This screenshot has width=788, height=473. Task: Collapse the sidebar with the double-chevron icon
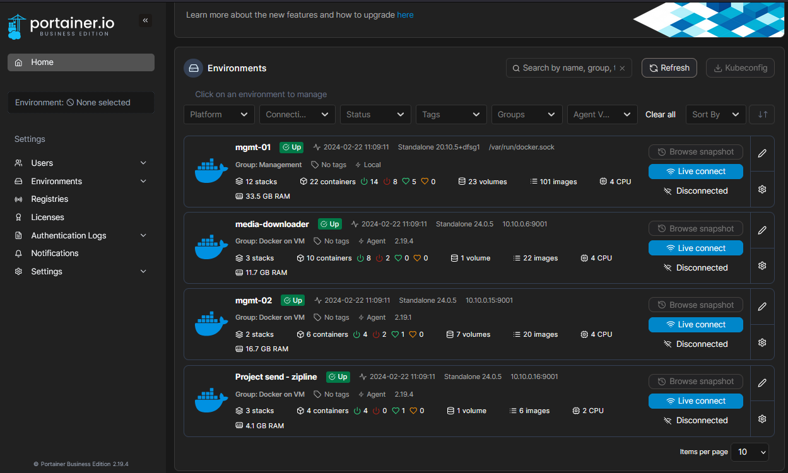coord(145,21)
